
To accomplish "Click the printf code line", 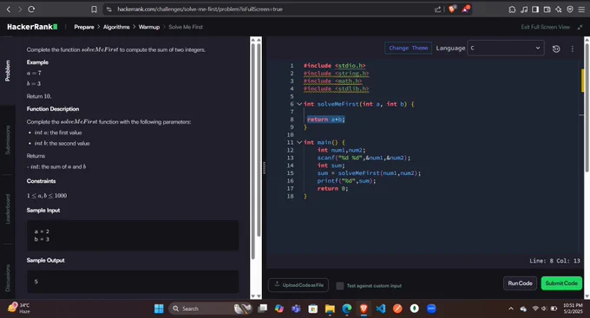I will (346, 181).
